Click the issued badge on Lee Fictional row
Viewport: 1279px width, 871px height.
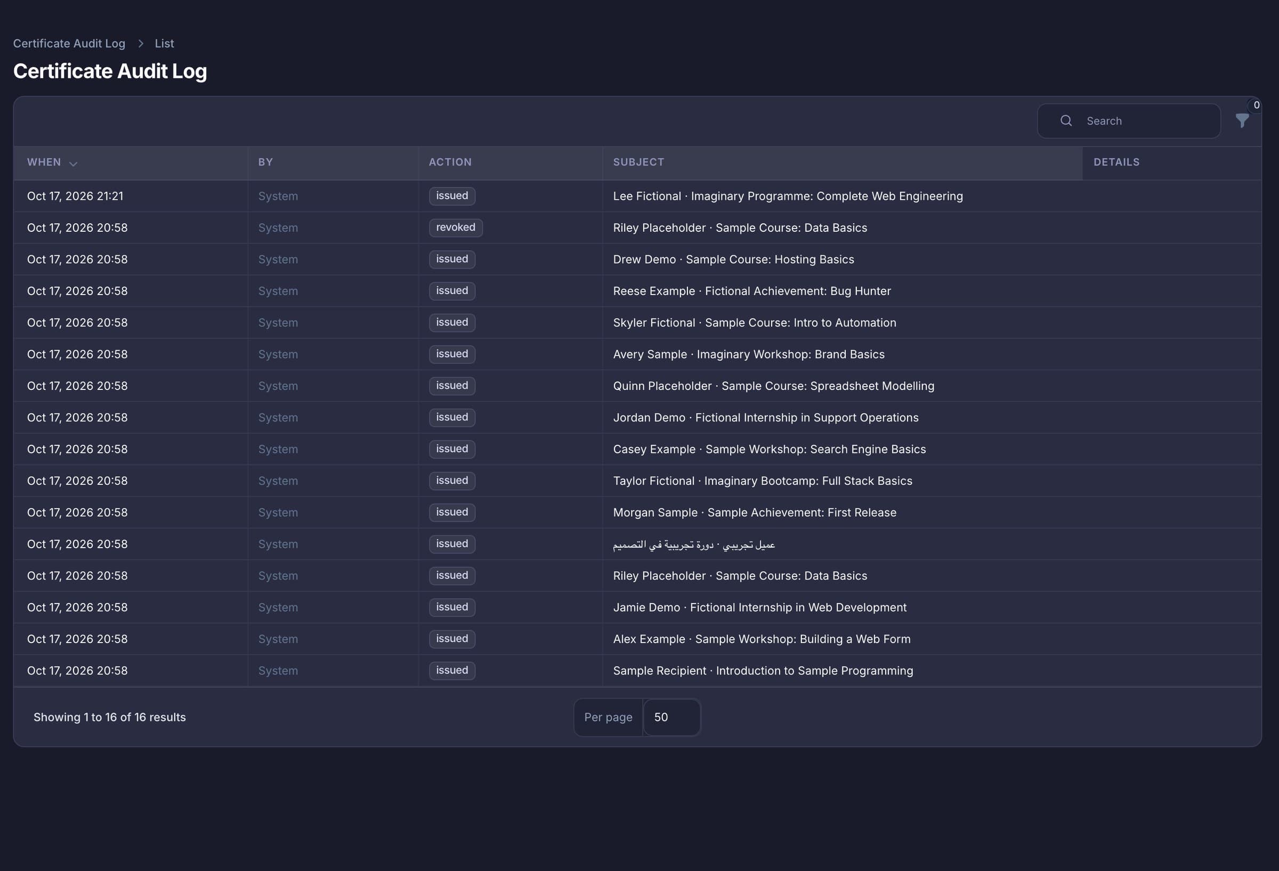point(452,196)
